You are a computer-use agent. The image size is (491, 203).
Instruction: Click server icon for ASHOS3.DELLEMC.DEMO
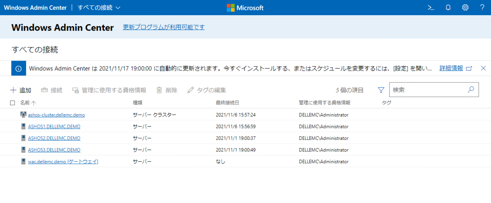(23, 150)
